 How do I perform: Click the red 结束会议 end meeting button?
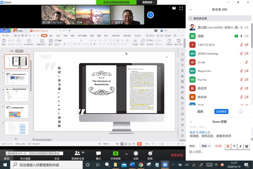[177, 155]
